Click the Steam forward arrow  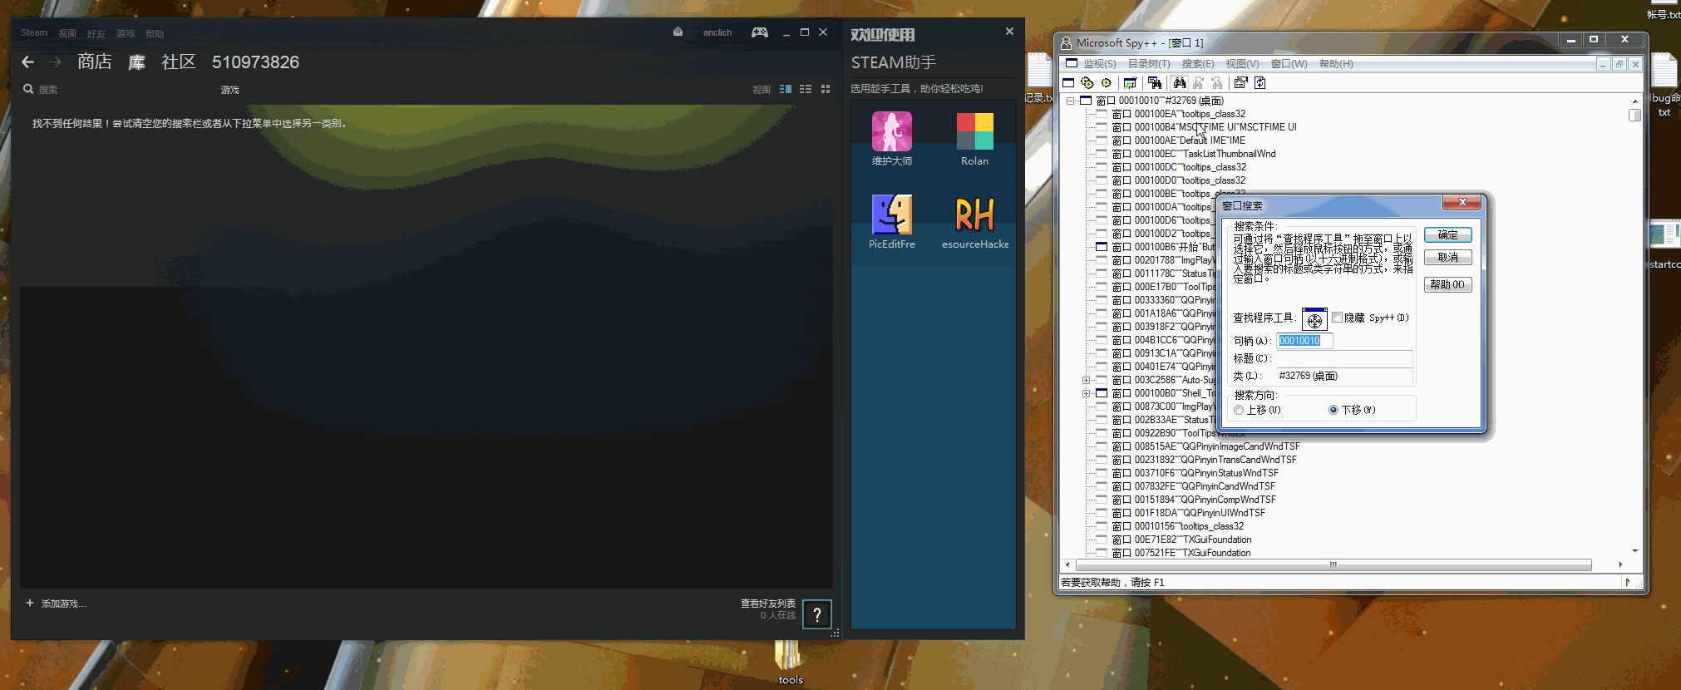(55, 62)
